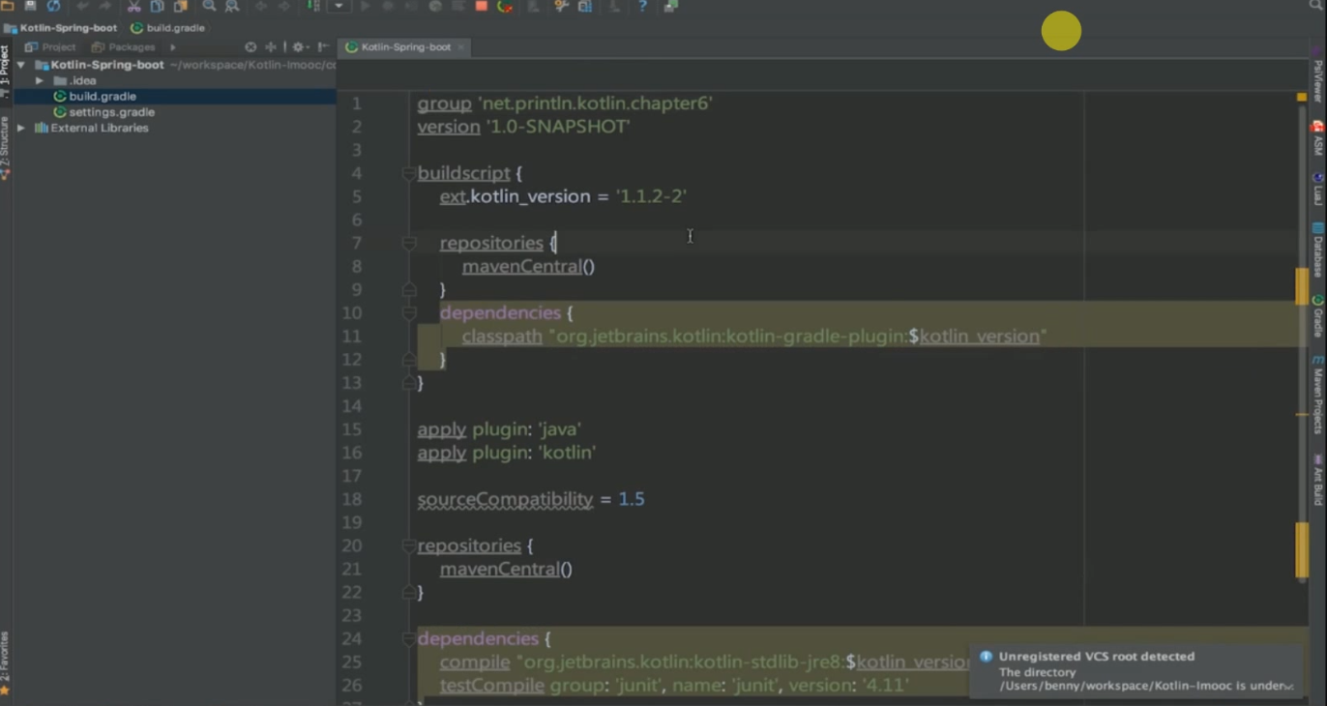
Task: Open the ASM side tab
Action: click(1317, 138)
